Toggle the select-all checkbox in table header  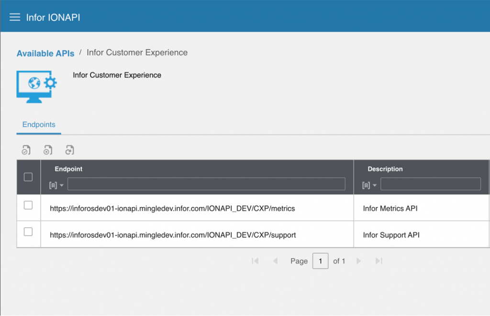(28, 177)
